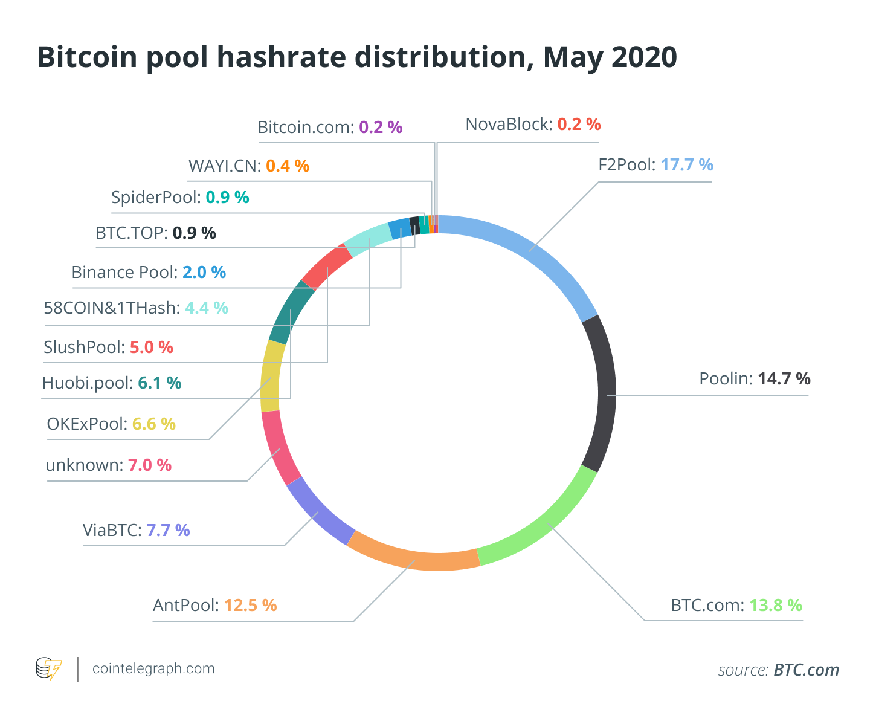Screen dimensions: 876x718
Task: Select the yellow OKExPool donut segment
Action: (270, 377)
